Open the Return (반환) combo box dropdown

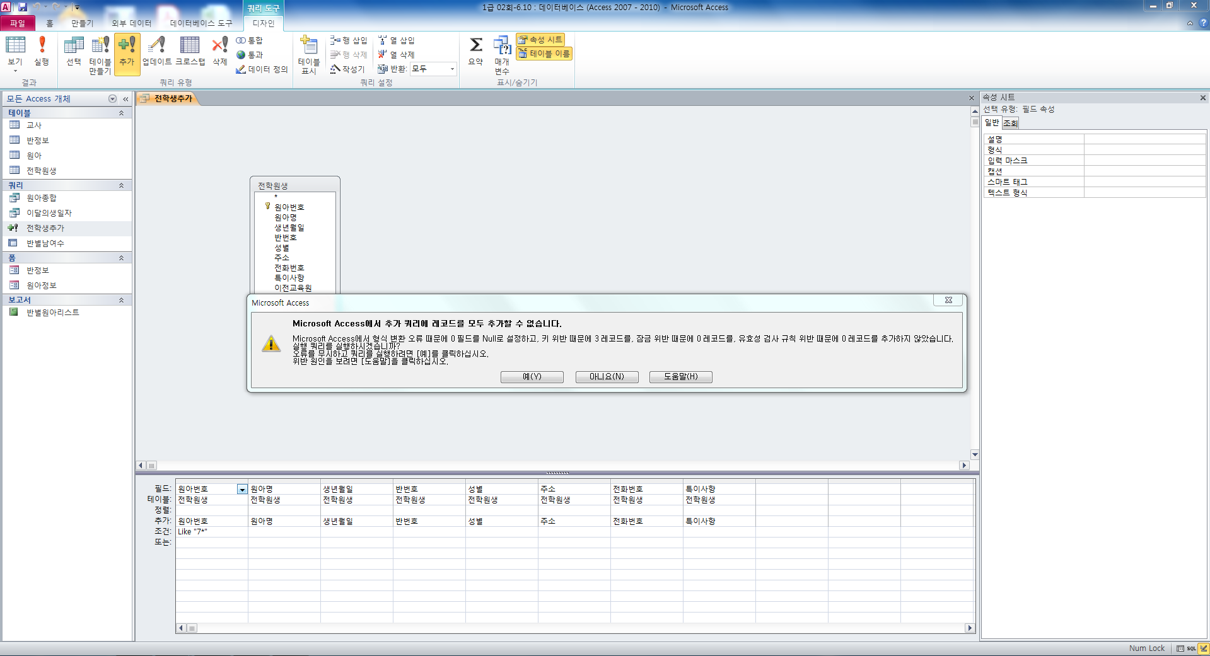(x=452, y=69)
